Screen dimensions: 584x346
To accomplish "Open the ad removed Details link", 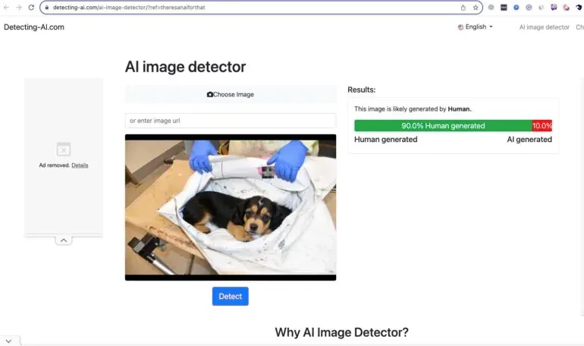I will (x=80, y=165).
